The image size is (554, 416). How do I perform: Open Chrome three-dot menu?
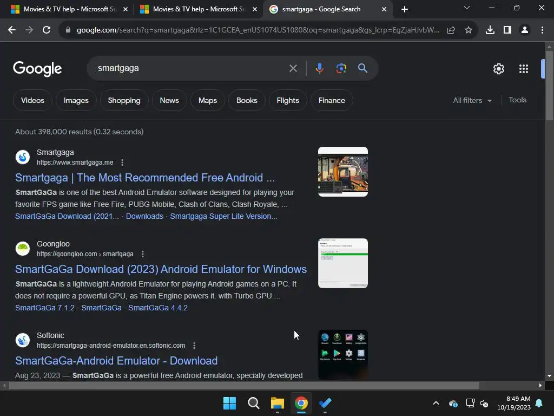pyautogui.click(x=542, y=30)
